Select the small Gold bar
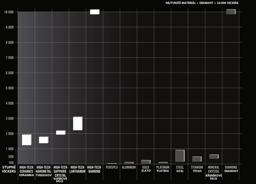Image resolution: width=256 pixels, height=184 pixels. (146, 162)
